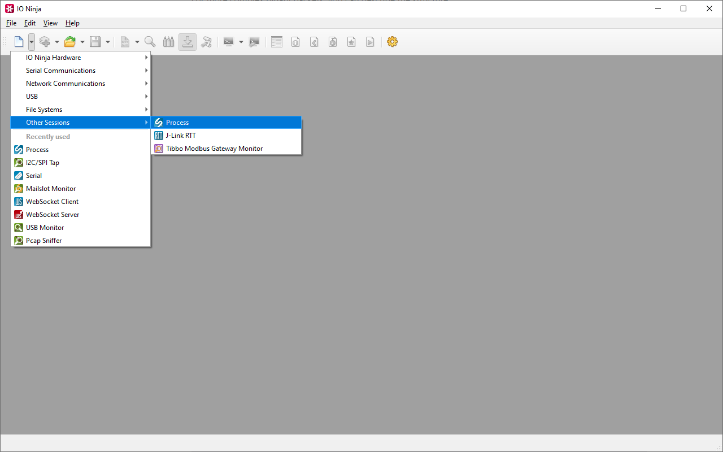Select the Other Sessions menu entry

tap(81, 123)
